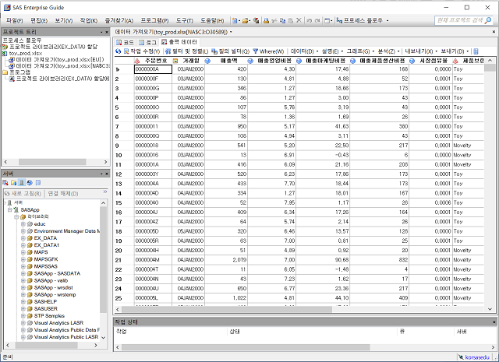
Task: Click the New item toolbar icon
Action: (x=235, y=21)
